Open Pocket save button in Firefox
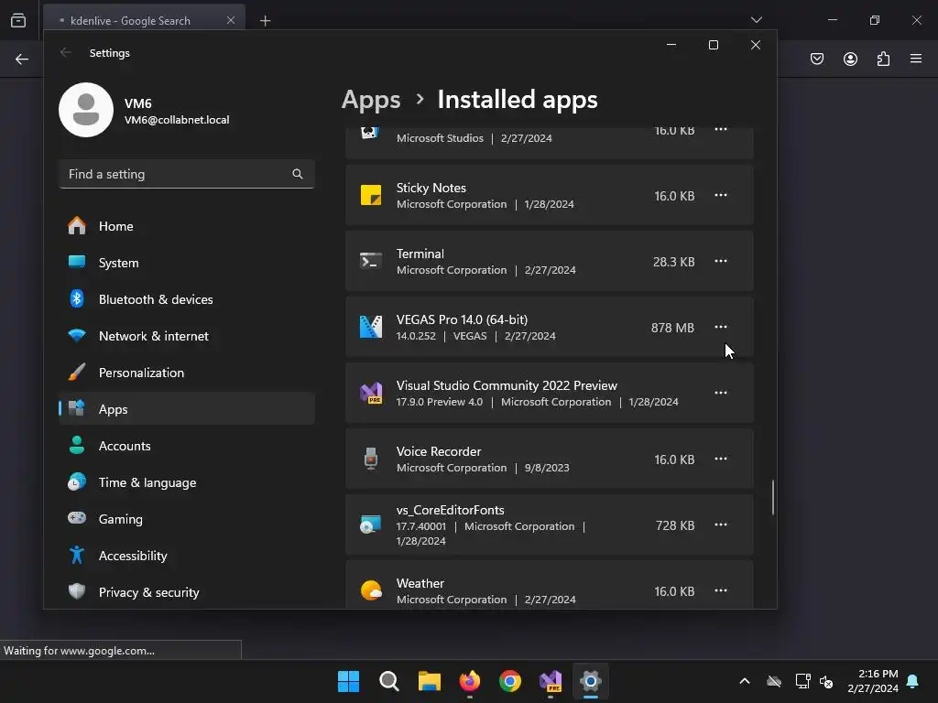938x703 pixels. [x=817, y=59]
